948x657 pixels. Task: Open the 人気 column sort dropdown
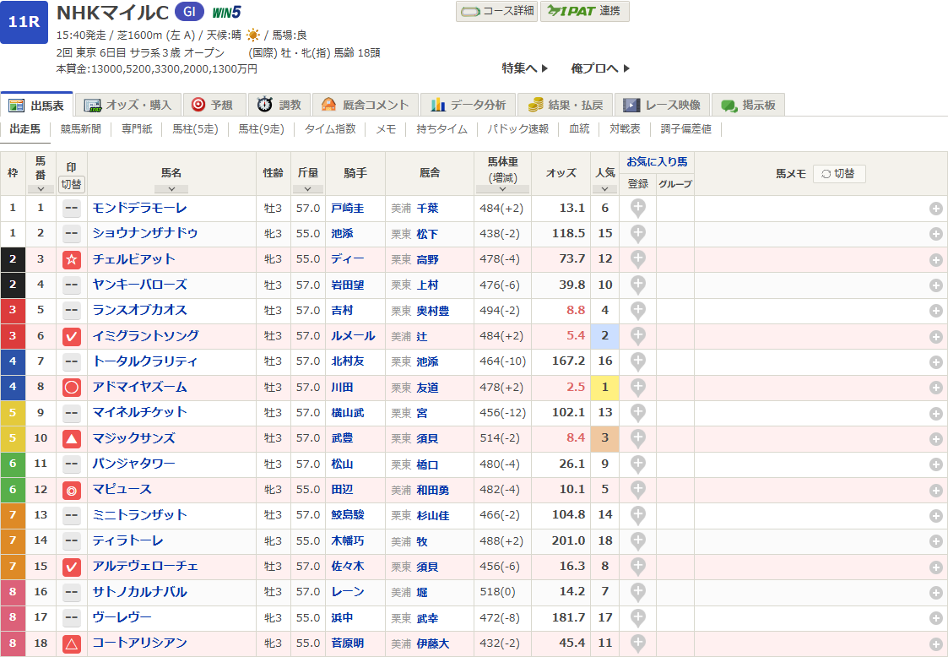(x=604, y=189)
